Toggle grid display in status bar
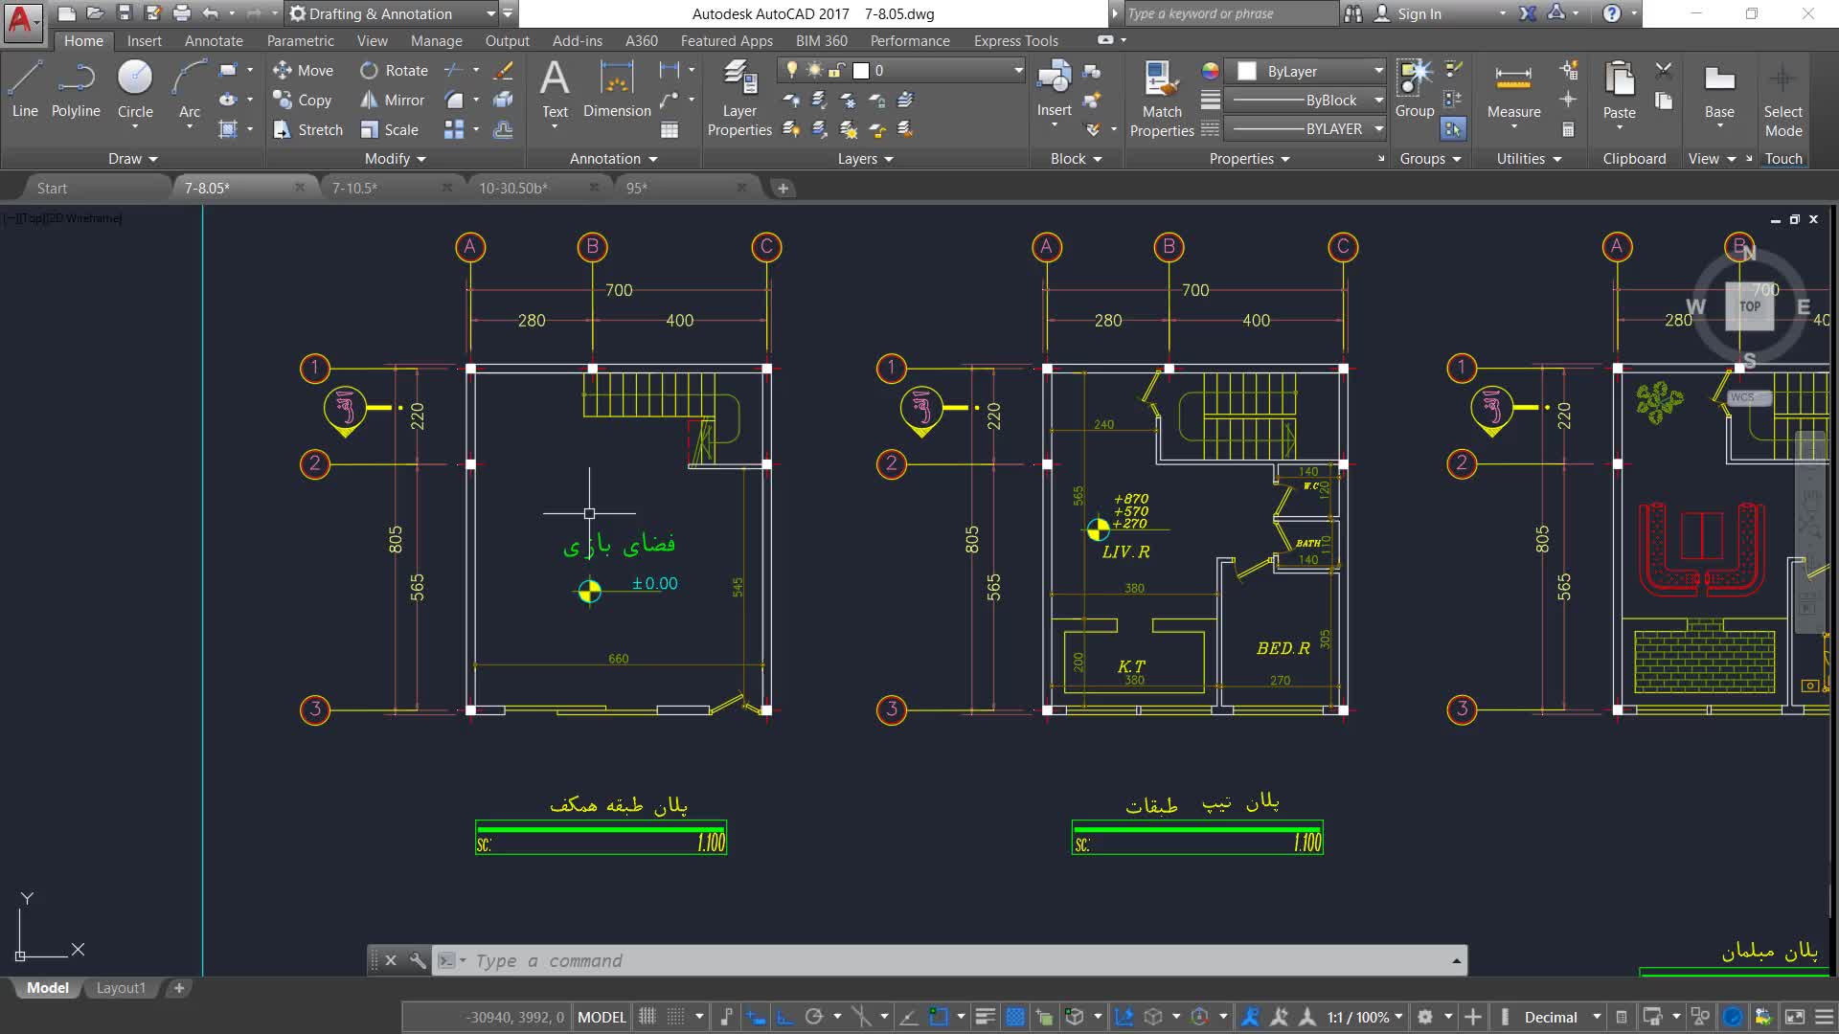The height and width of the screenshot is (1034, 1839). tap(647, 1017)
